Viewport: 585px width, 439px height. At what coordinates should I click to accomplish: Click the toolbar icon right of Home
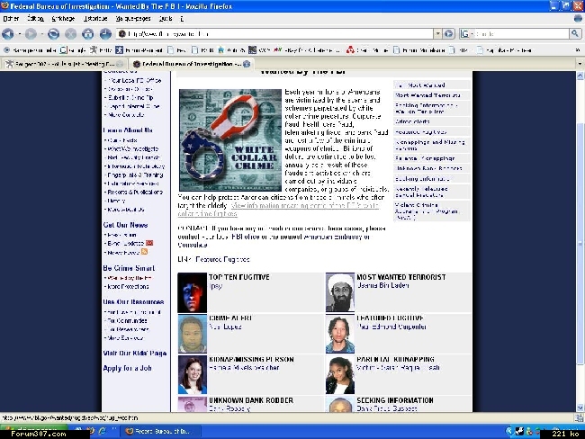tap(105, 34)
